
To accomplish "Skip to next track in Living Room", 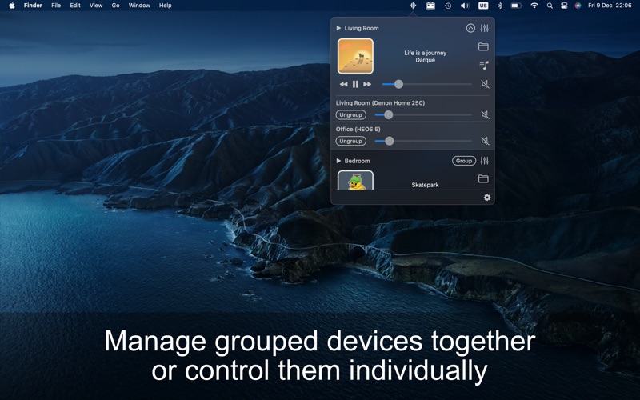I will tap(367, 84).
